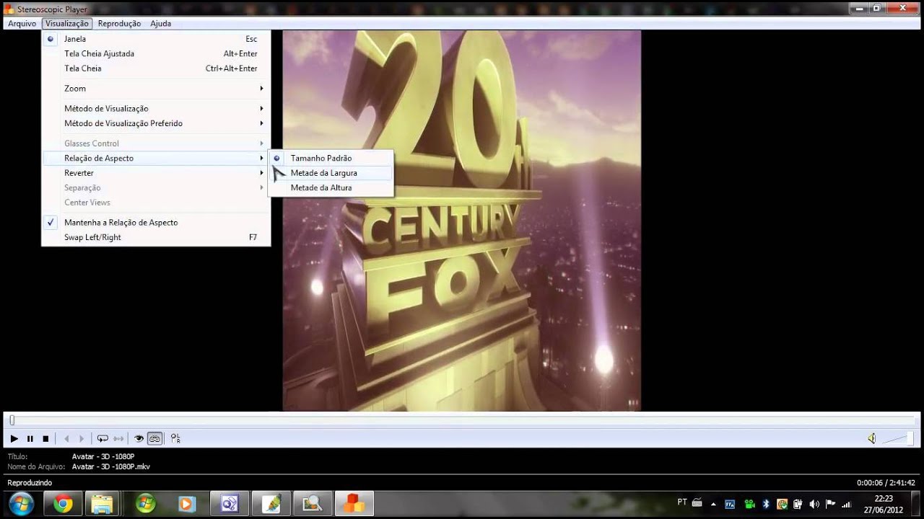Open the Ajuda menu
This screenshot has height=519, width=924.
click(x=161, y=23)
